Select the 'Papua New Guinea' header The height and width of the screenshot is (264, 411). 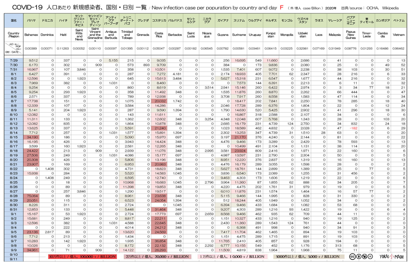coord(351,35)
